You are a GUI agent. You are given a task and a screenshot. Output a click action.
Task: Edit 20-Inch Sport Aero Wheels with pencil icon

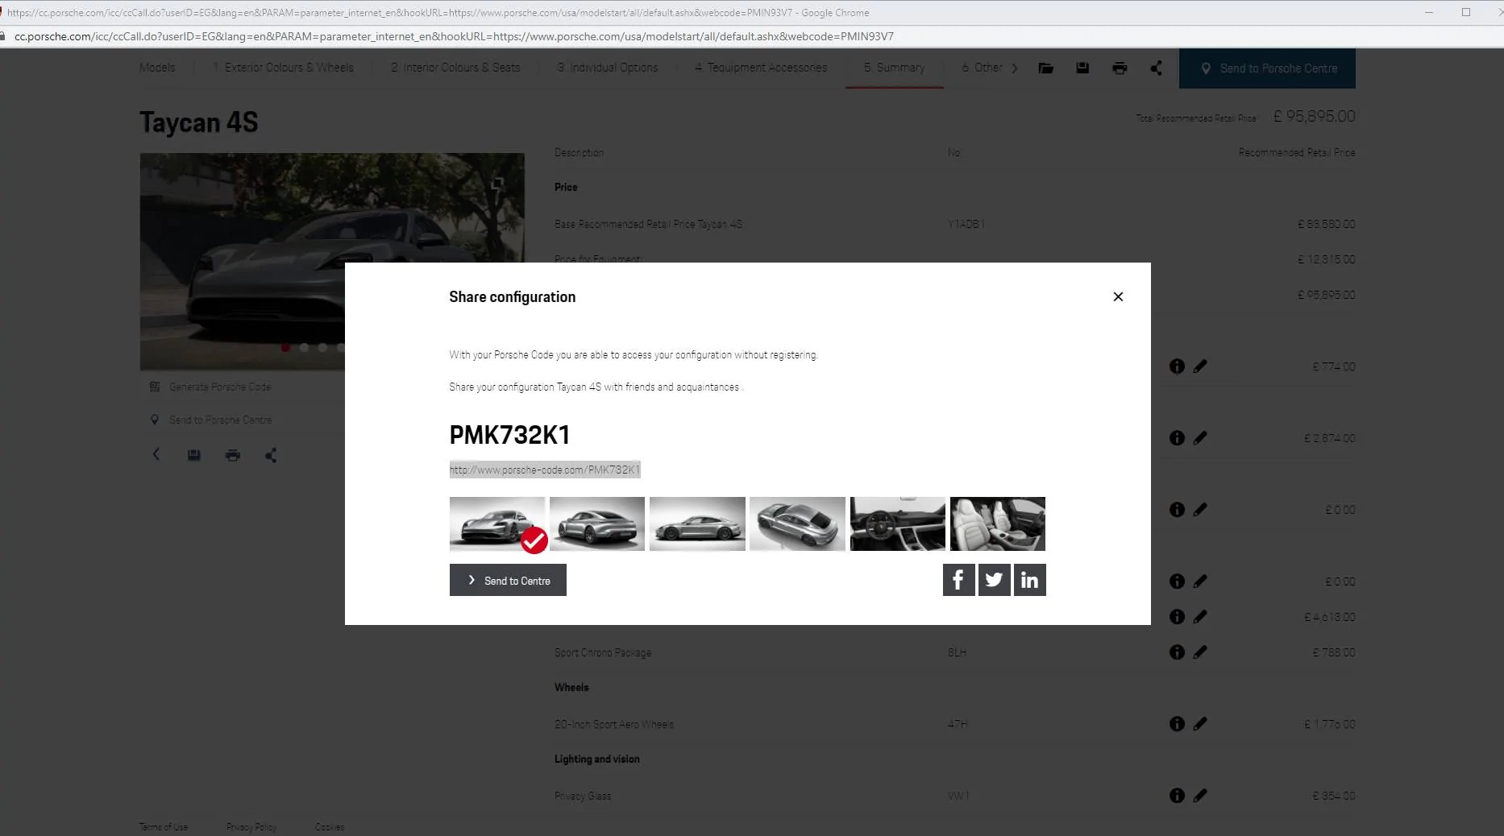coord(1200,724)
